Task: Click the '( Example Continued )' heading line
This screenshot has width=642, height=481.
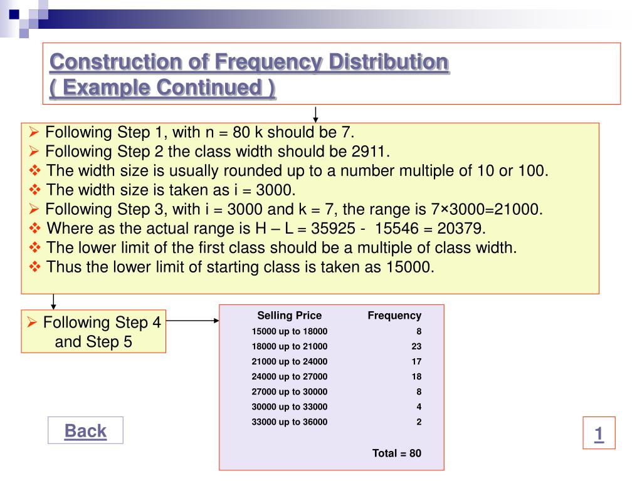Action: coord(162,88)
